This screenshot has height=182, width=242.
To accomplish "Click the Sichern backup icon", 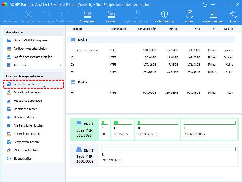I will 189,16.
